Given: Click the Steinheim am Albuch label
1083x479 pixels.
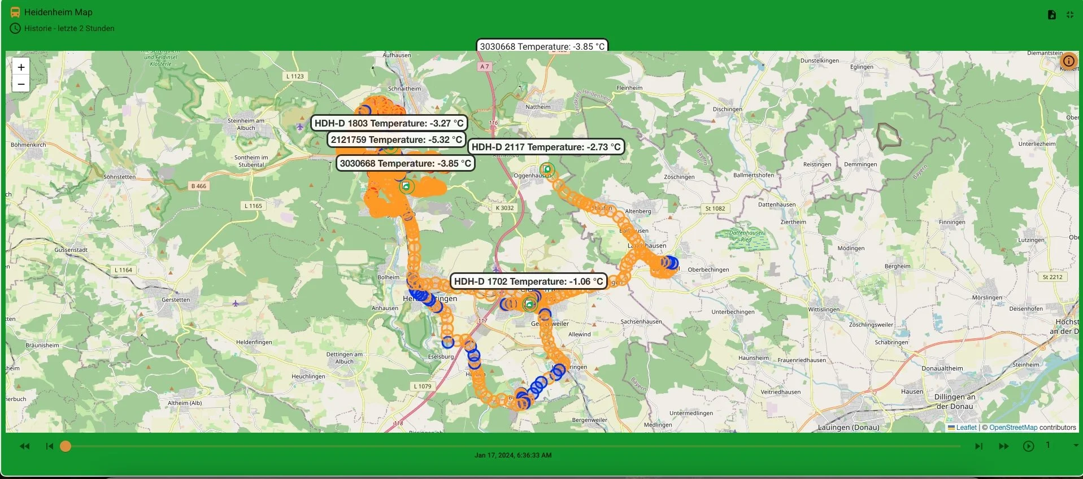Looking at the screenshot, I should 246,124.
